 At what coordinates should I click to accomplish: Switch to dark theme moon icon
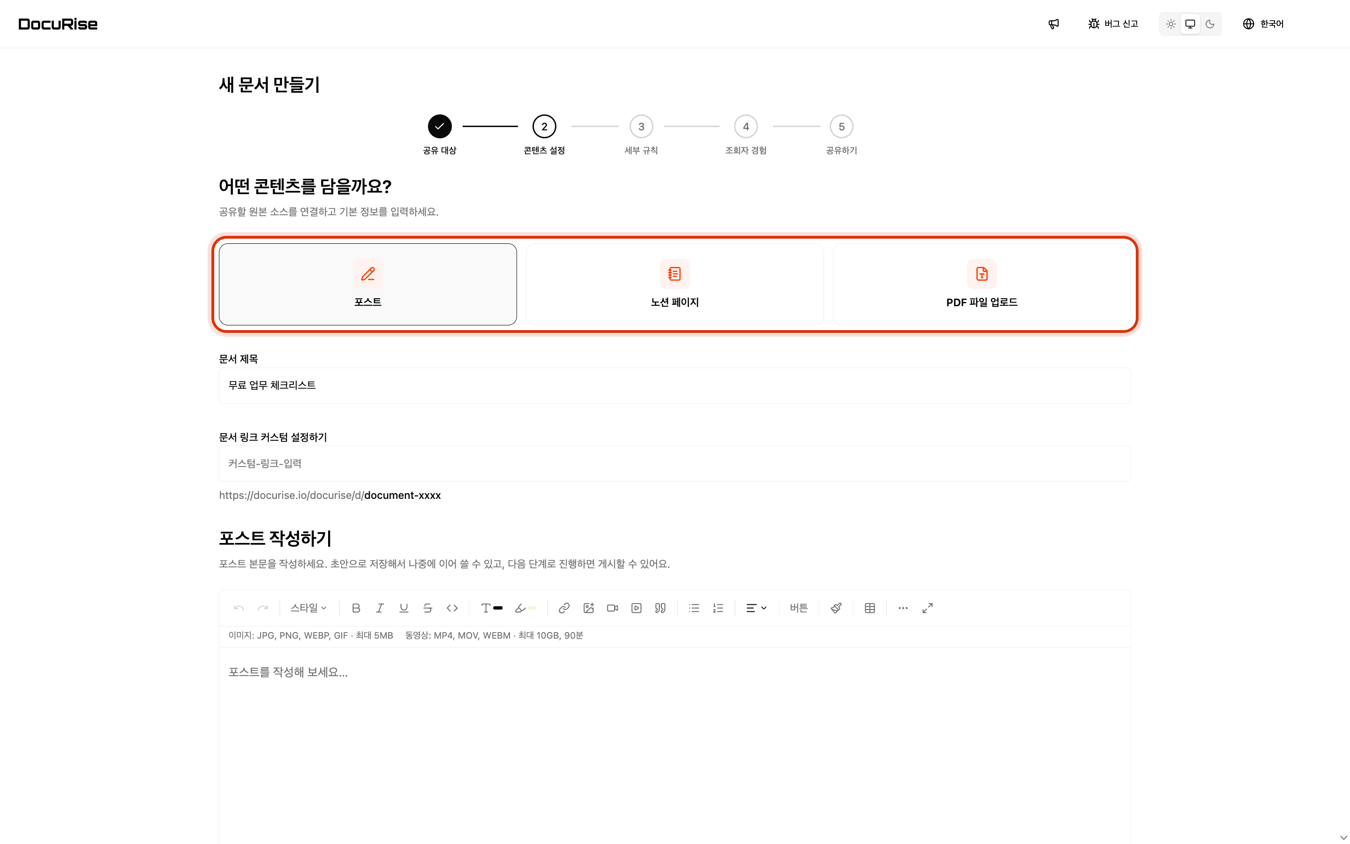click(x=1209, y=24)
